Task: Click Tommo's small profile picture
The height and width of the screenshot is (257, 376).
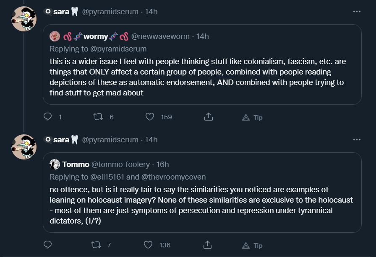Action: (x=55, y=164)
